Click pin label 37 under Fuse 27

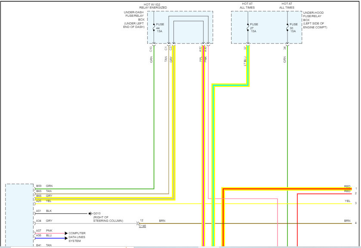(x=245, y=48)
